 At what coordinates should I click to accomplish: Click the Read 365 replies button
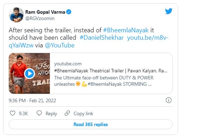pyautogui.click(x=90, y=124)
